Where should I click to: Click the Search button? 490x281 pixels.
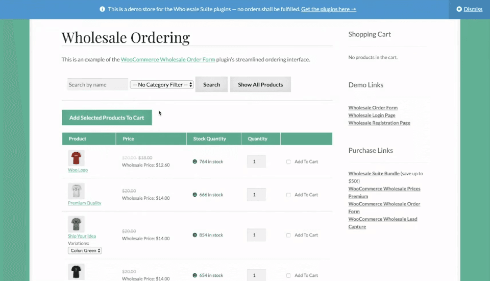click(x=211, y=85)
